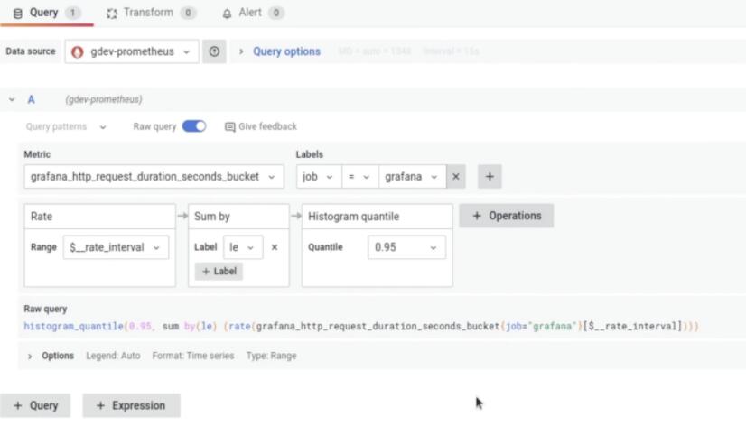The height and width of the screenshot is (426, 746).
Task: Open the job label name dropdown
Action: click(x=318, y=176)
